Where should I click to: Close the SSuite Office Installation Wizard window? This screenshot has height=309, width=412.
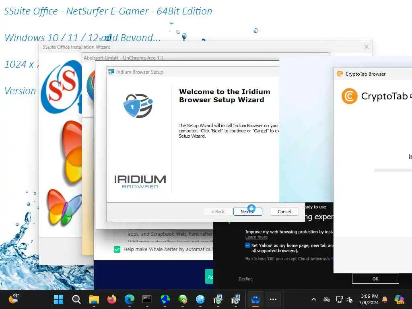pyautogui.click(x=366, y=47)
